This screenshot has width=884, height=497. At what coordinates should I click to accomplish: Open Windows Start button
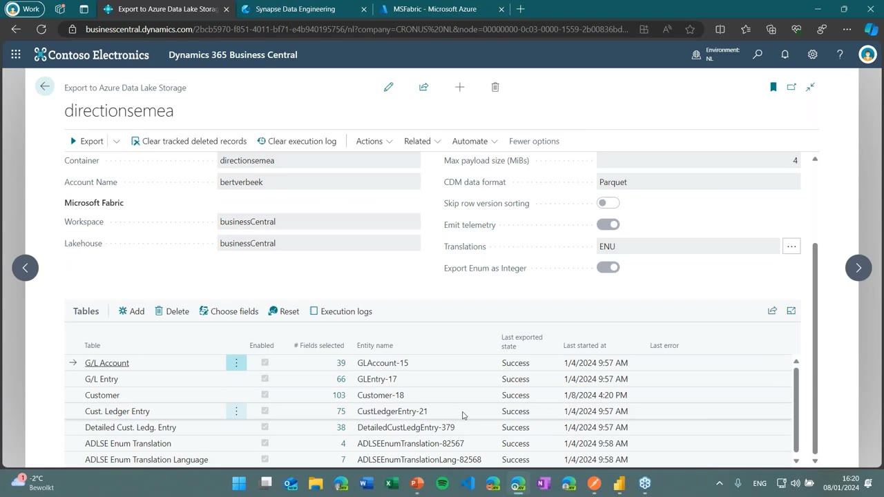pos(239,483)
